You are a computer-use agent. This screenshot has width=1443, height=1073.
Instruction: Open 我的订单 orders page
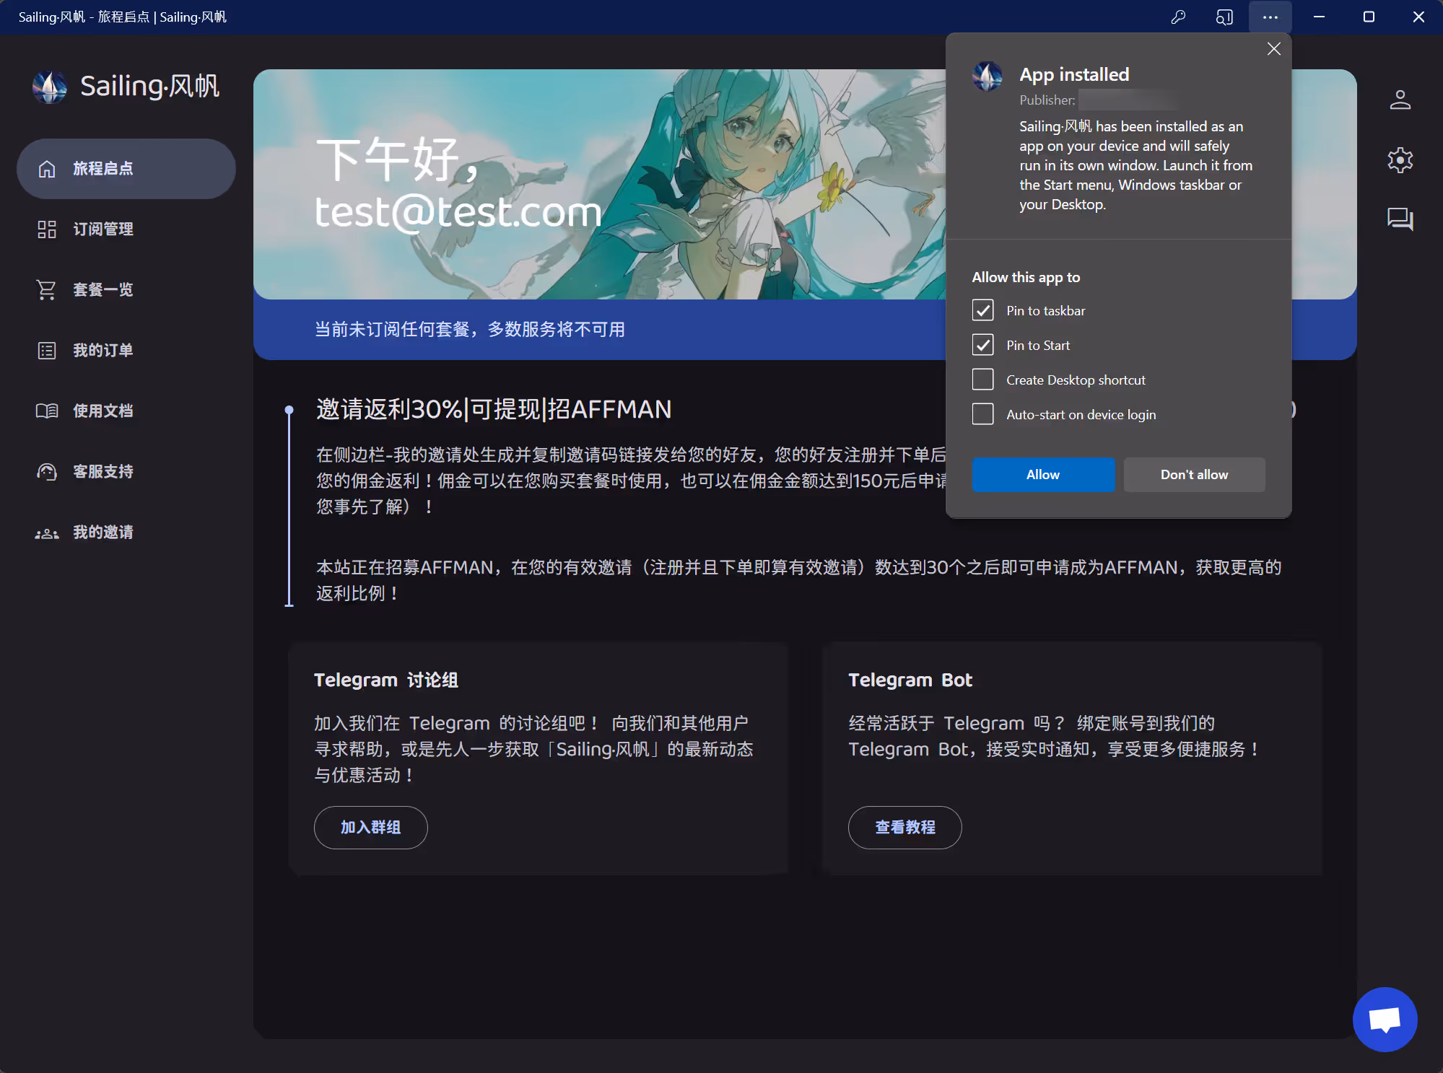(x=126, y=351)
